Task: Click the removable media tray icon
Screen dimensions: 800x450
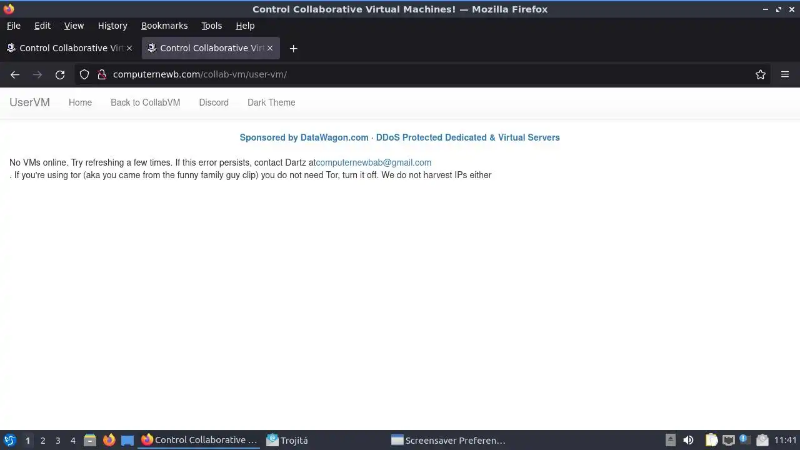Action: point(670,440)
